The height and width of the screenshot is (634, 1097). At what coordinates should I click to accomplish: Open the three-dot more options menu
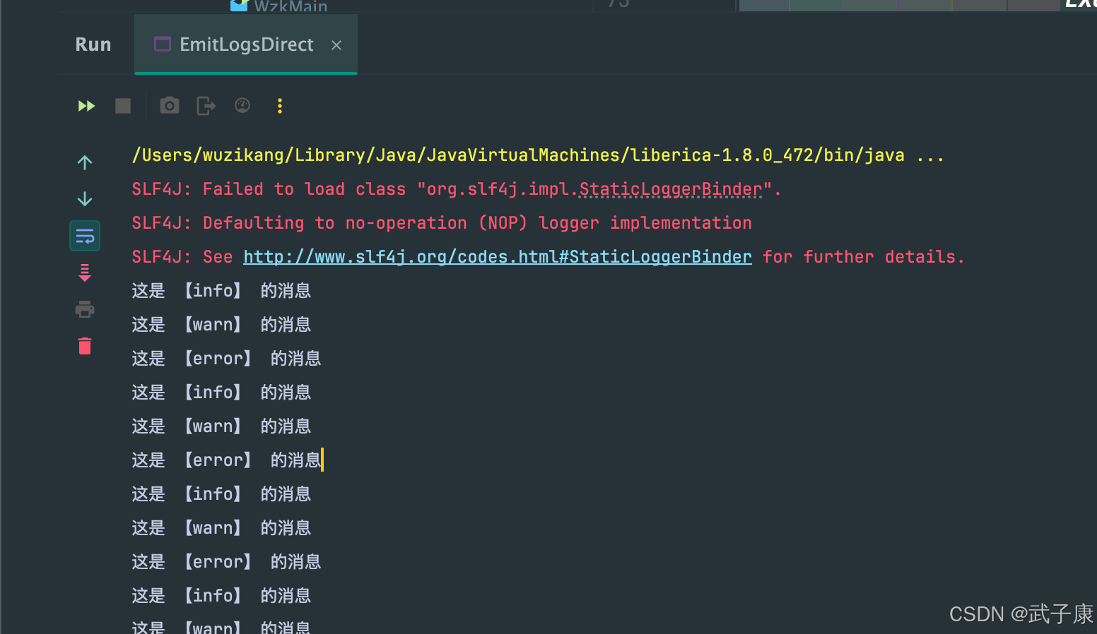point(279,106)
